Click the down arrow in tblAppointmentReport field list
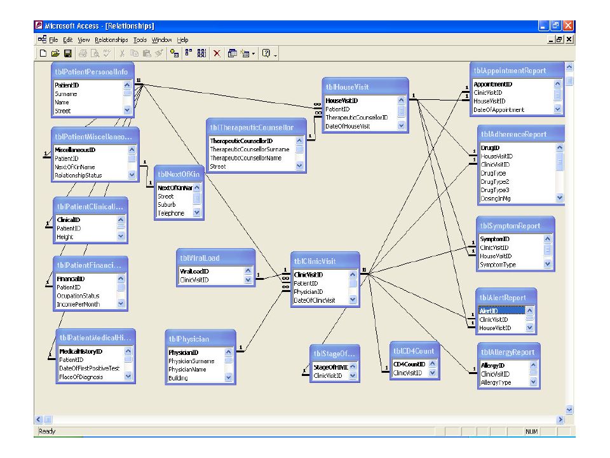Image resolution: width=610 pixels, height=458 pixels. tap(557, 109)
